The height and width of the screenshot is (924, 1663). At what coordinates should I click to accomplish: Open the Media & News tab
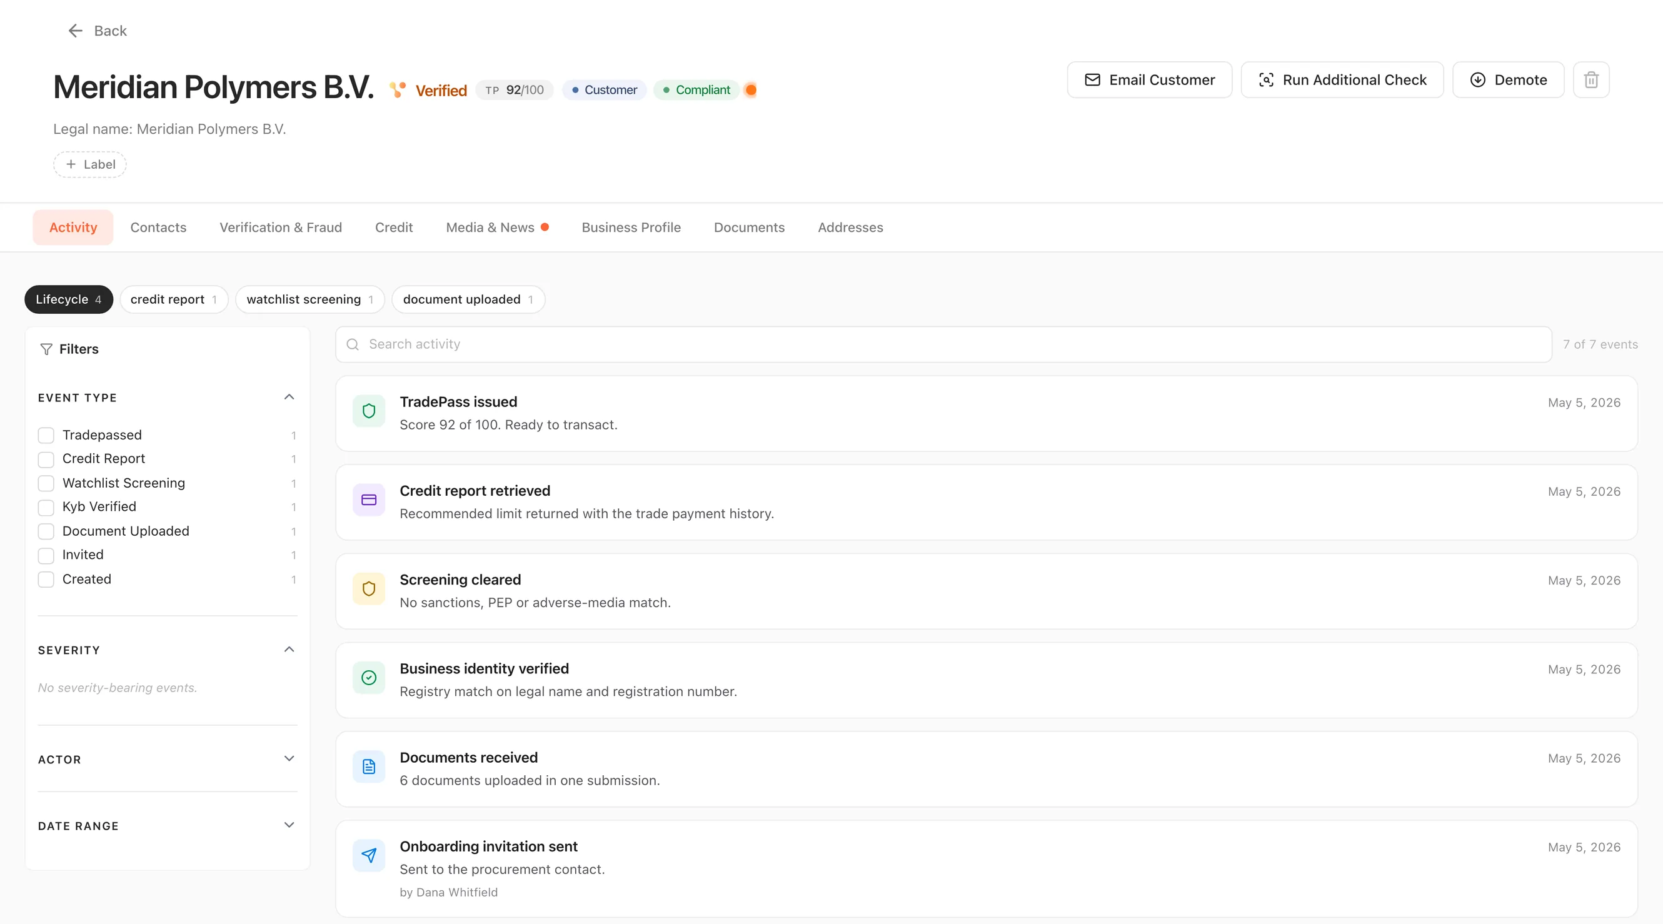pyautogui.click(x=497, y=228)
